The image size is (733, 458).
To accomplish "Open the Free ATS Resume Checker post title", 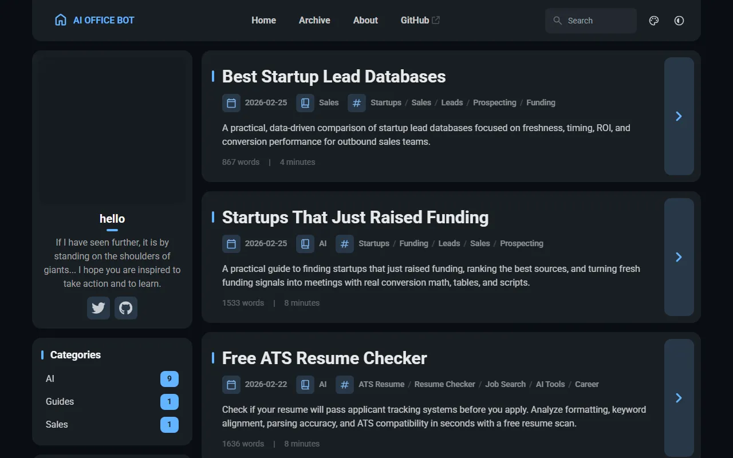I will (x=324, y=358).
